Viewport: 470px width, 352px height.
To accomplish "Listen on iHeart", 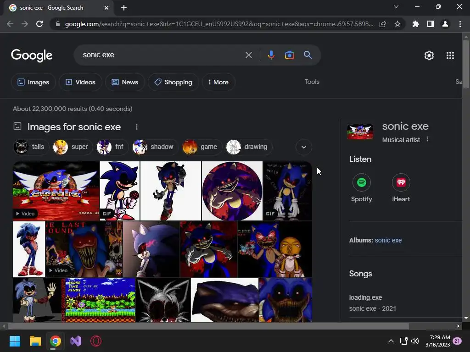I will [401, 188].
